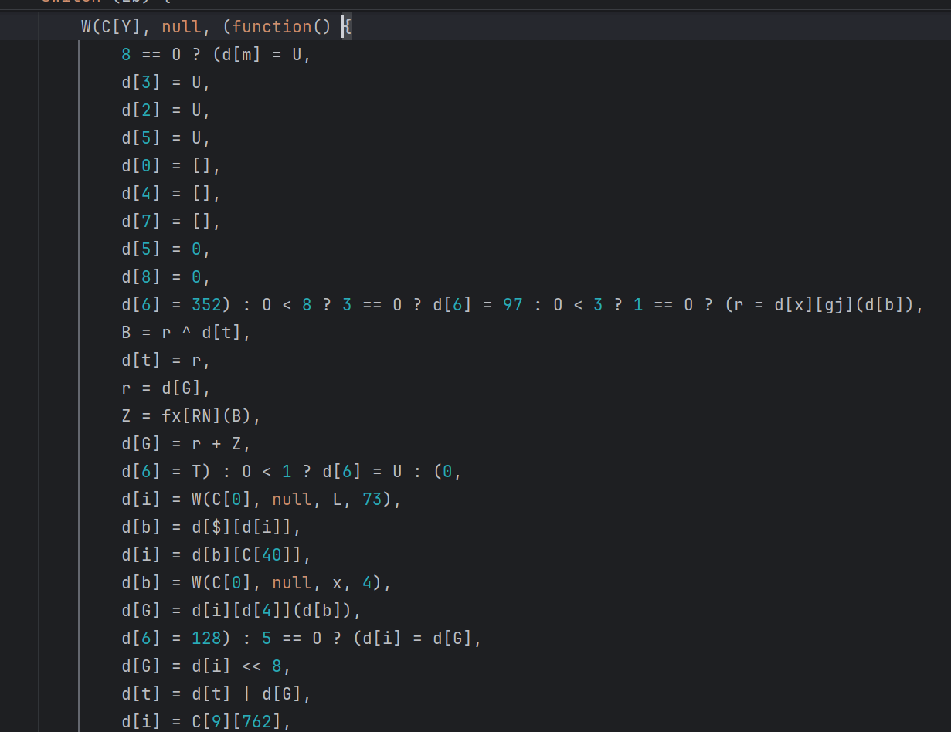Viewport: 951px width, 732px height.
Task: Click the line "d[4] = [],"
Action: [172, 194]
